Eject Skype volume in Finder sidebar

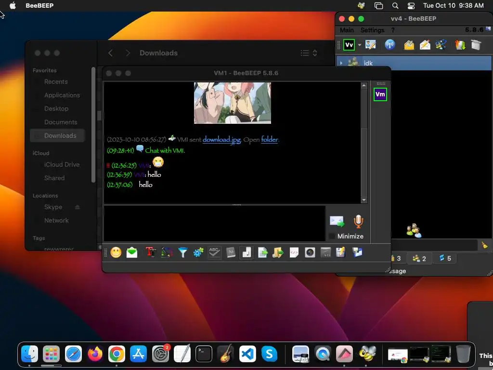(x=78, y=207)
